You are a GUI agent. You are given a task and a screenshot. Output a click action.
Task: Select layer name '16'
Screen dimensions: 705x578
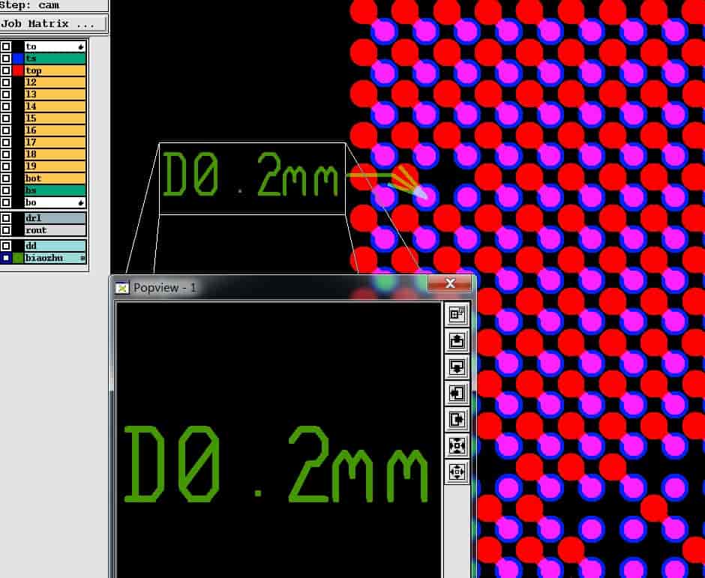tap(55, 130)
